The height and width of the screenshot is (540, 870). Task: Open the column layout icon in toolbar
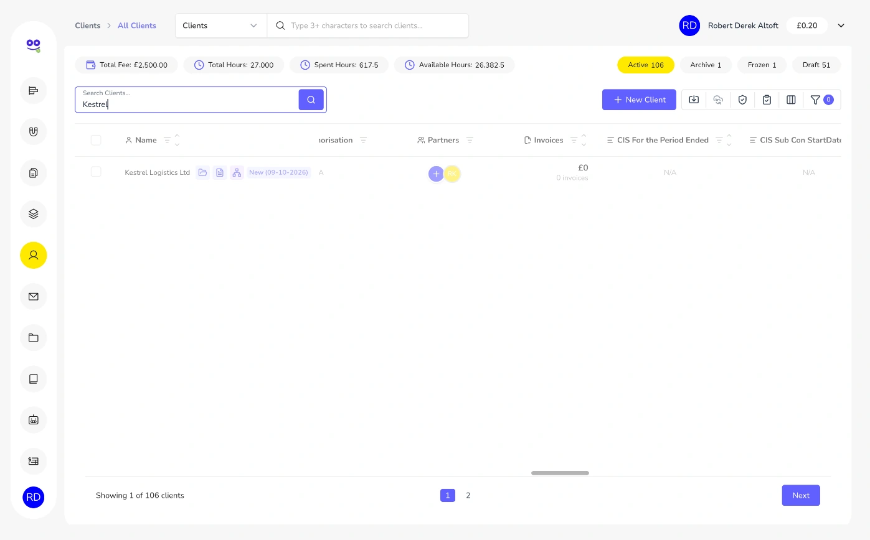point(791,100)
